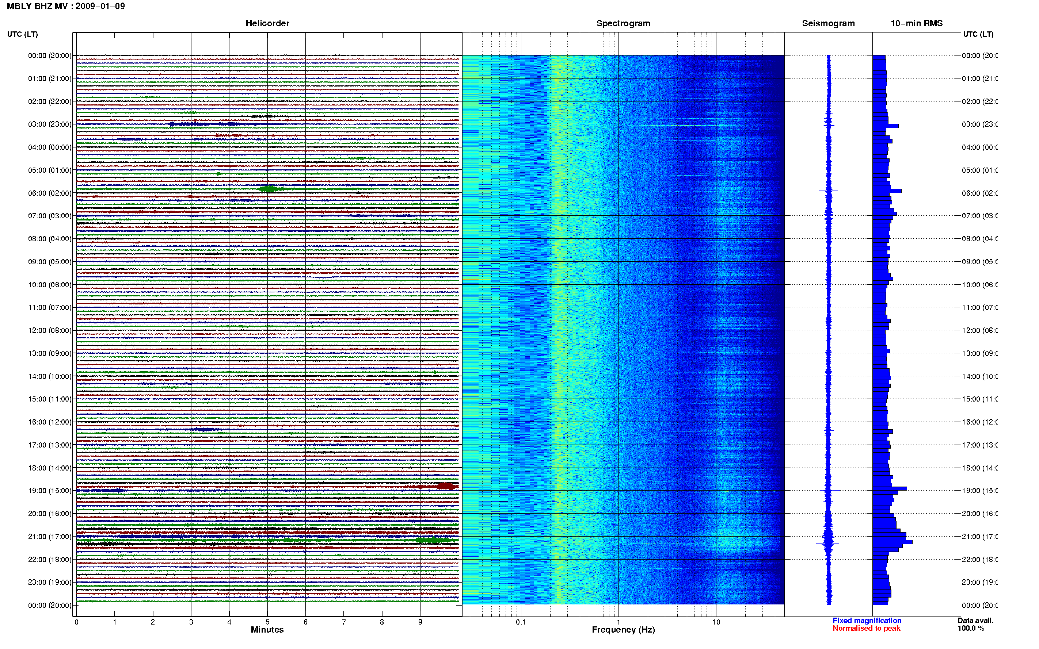Click the right-side '12:00 (08:0' time label

(x=980, y=330)
